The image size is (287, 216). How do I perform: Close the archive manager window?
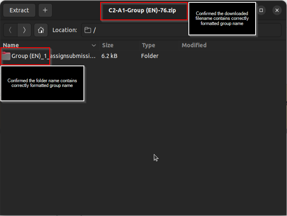(x=277, y=10)
